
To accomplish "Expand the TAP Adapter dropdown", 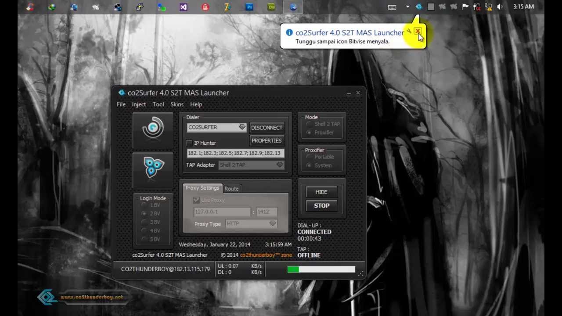I will [280, 165].
